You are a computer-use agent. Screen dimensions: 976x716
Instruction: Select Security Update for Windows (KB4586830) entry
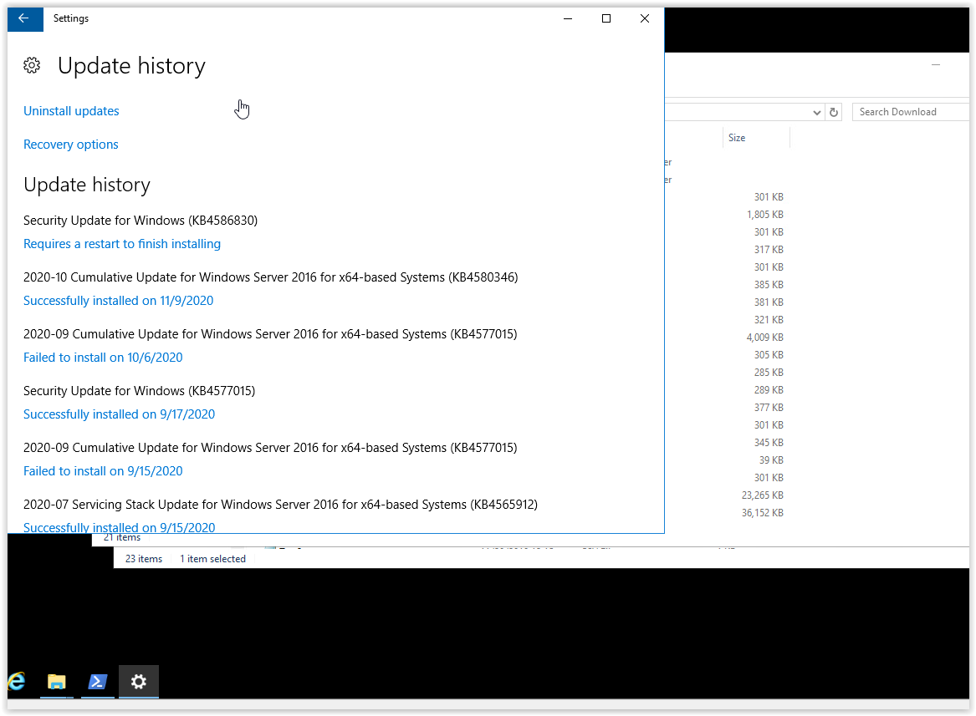pos(141,221)
